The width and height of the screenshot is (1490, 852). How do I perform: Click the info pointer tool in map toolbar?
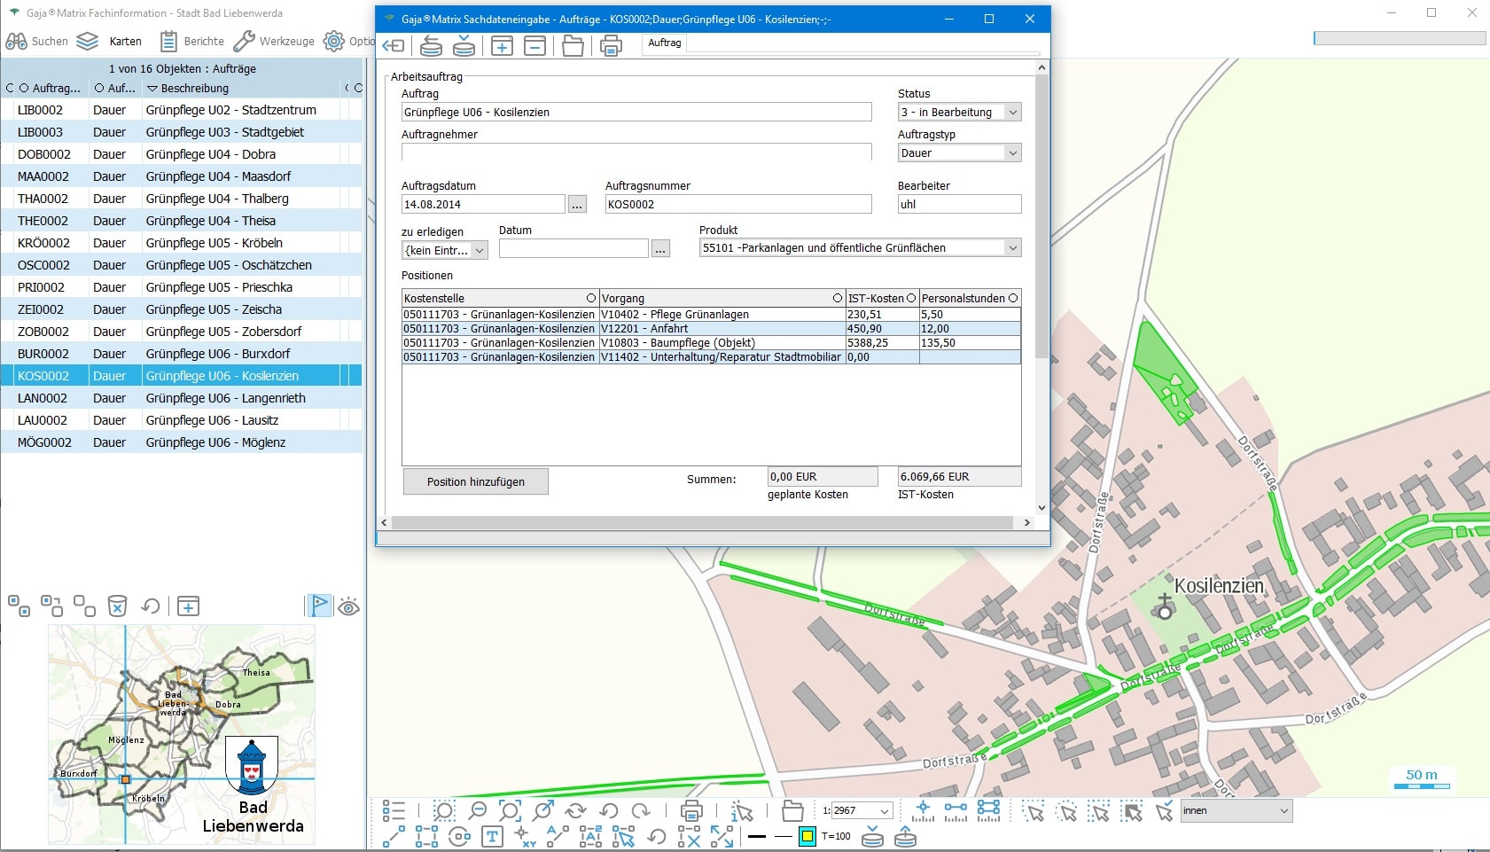pos(741,810)
